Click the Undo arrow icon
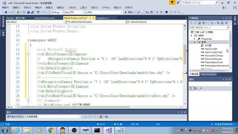The height and width of the screenshot is (134, 238). (38, 12)
